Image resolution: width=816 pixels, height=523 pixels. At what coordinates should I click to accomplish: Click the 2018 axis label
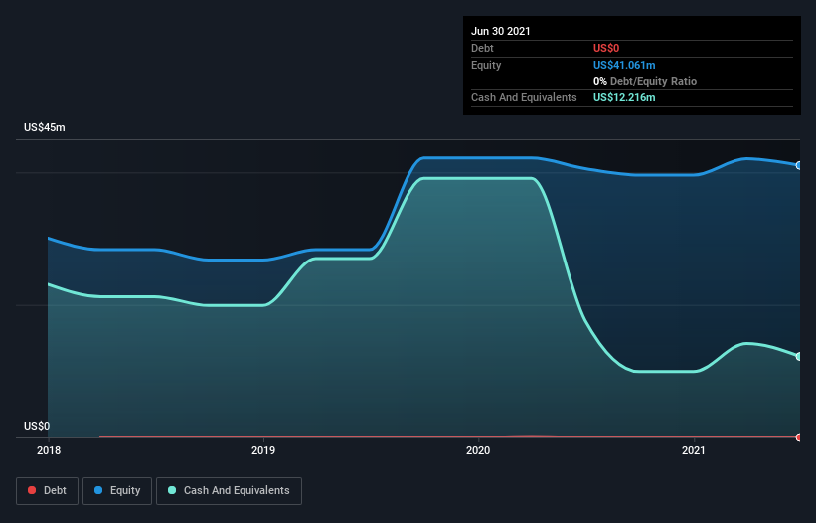click(49, 450)
